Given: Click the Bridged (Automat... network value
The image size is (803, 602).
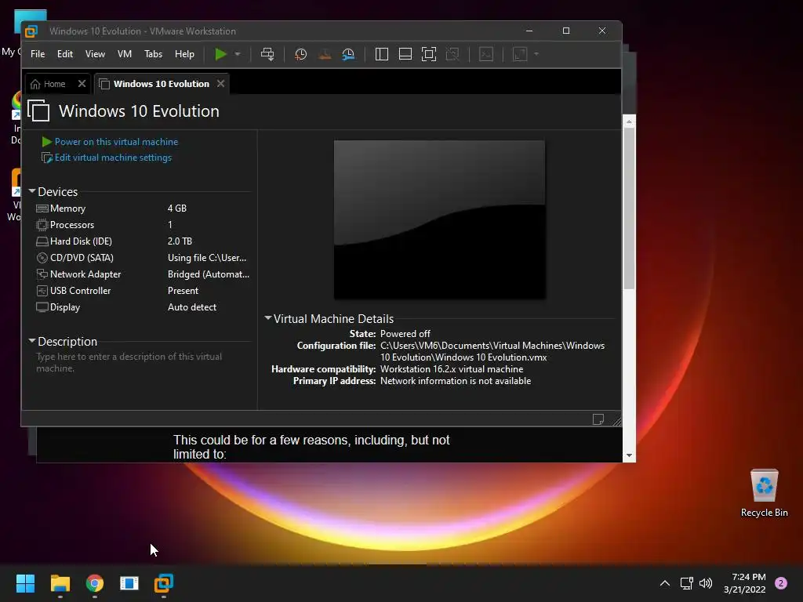Looking at the screenshot, I should (x=209, y=274).
